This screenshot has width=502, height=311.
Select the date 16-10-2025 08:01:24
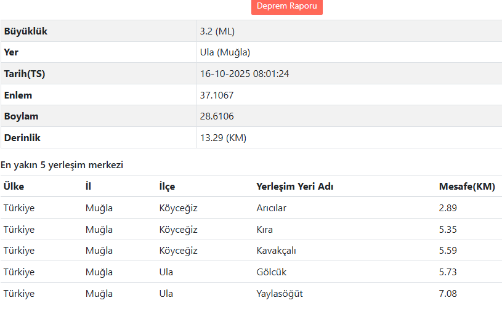[245, 74]
